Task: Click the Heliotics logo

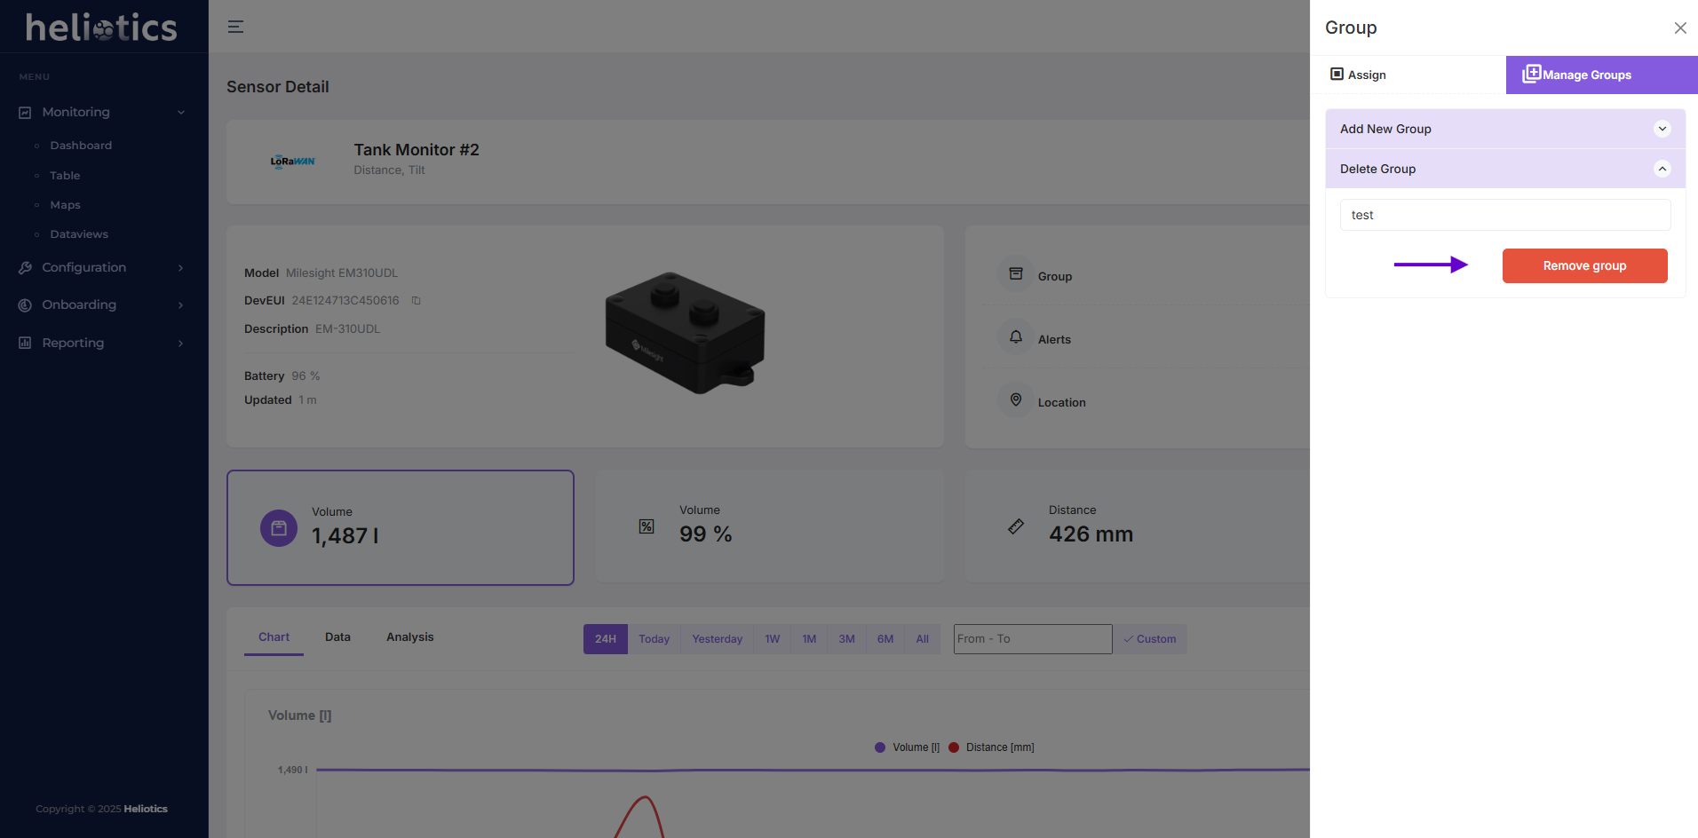Action: (x=101, y=28)
